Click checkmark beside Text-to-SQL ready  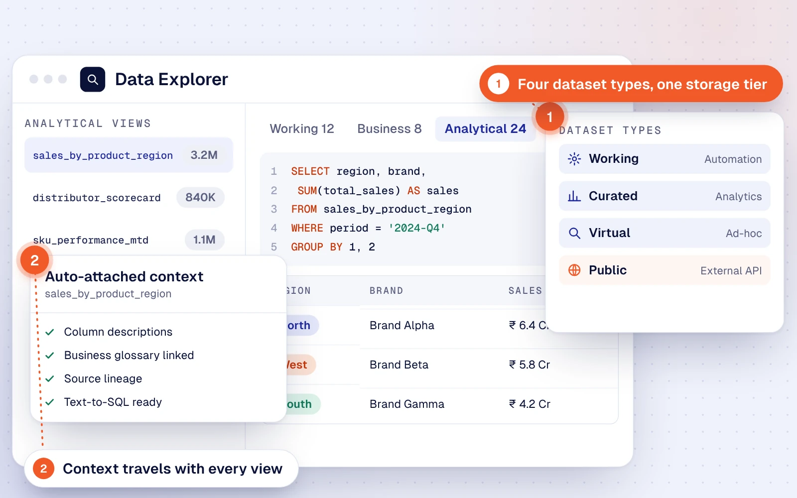(x=50, y=402)
